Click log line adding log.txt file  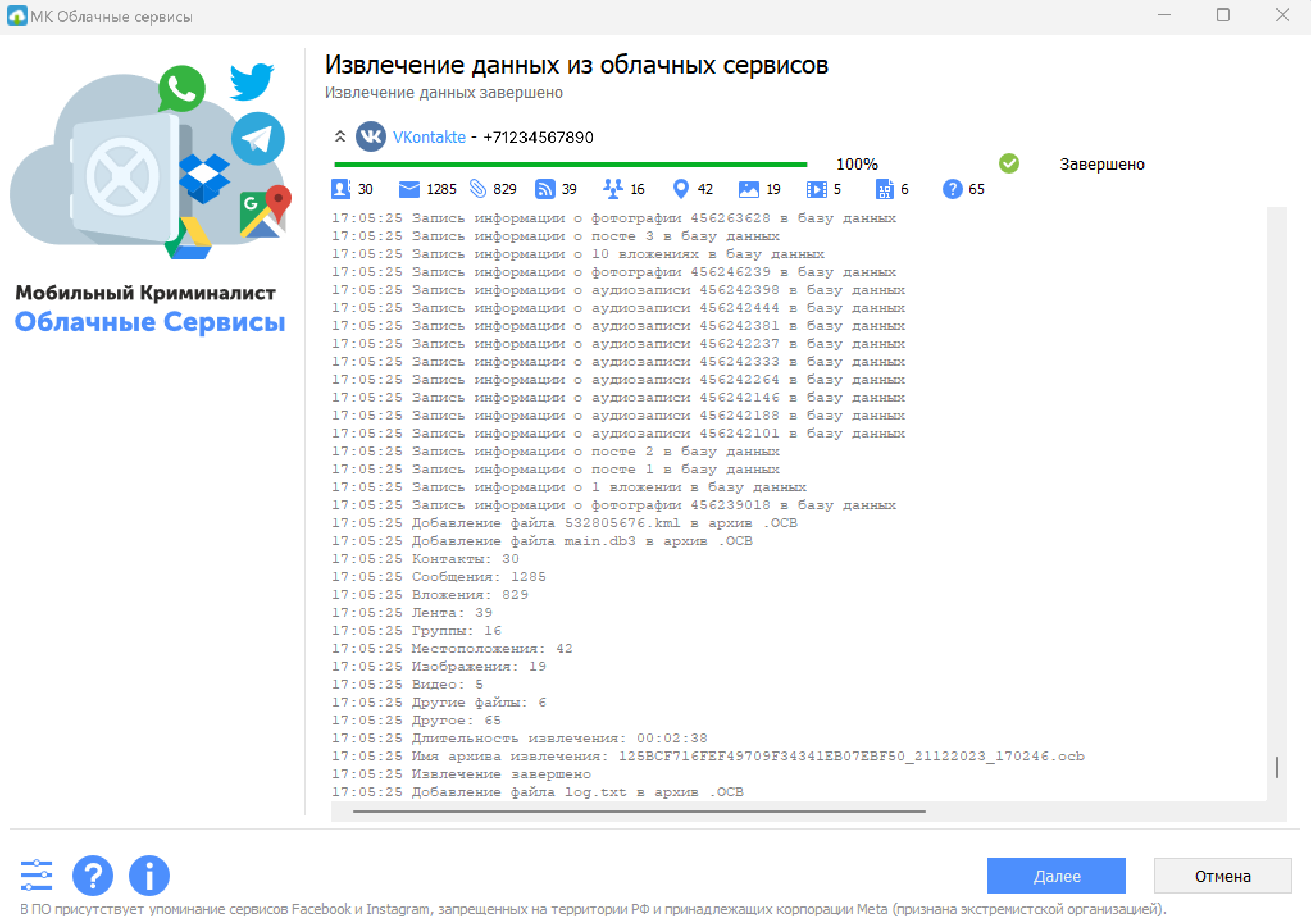point(537,792)
